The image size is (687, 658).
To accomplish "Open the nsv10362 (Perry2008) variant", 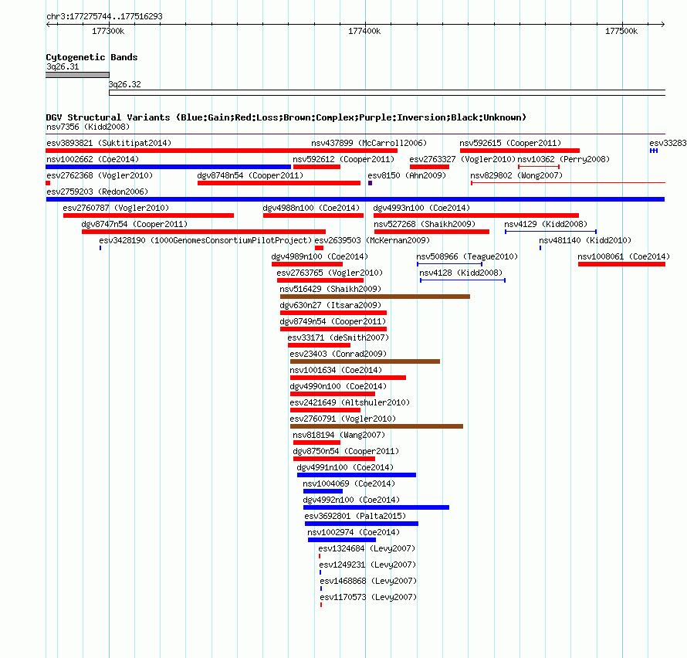I will pos(563,159).
